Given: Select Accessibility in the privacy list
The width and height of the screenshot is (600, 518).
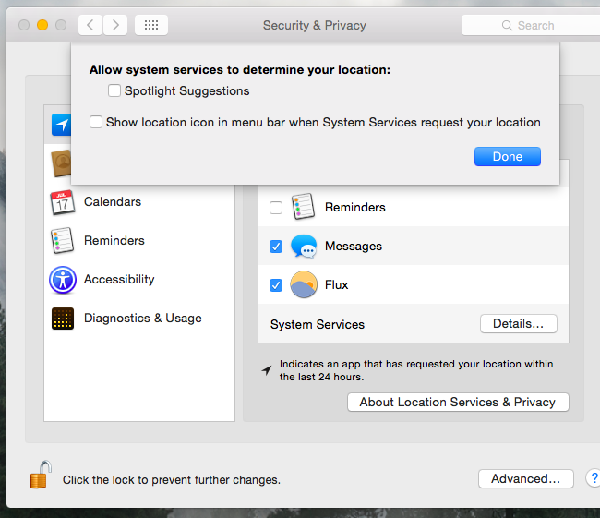Looking at the screenshot, I should (119, 280).
